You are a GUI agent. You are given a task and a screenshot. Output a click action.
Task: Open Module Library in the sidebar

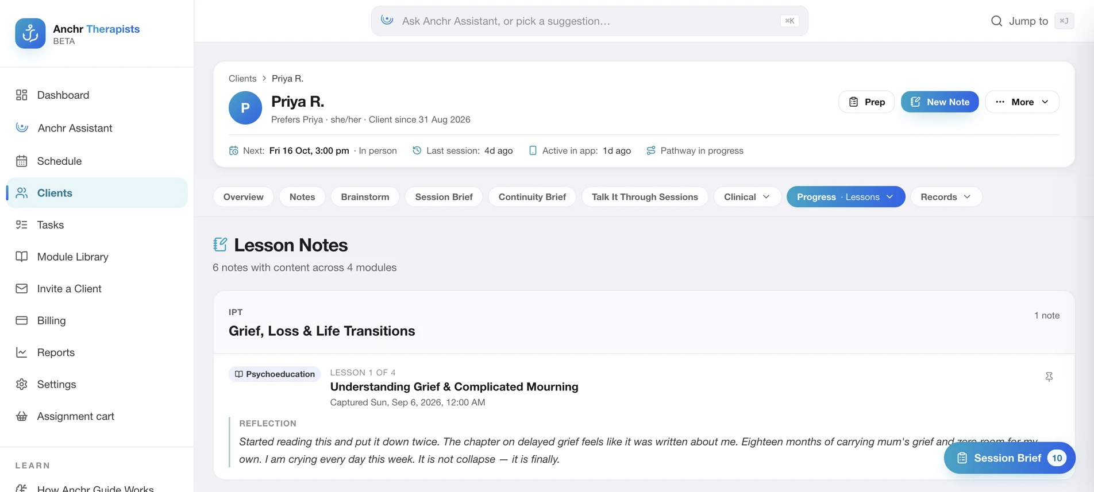coord(97,257)
